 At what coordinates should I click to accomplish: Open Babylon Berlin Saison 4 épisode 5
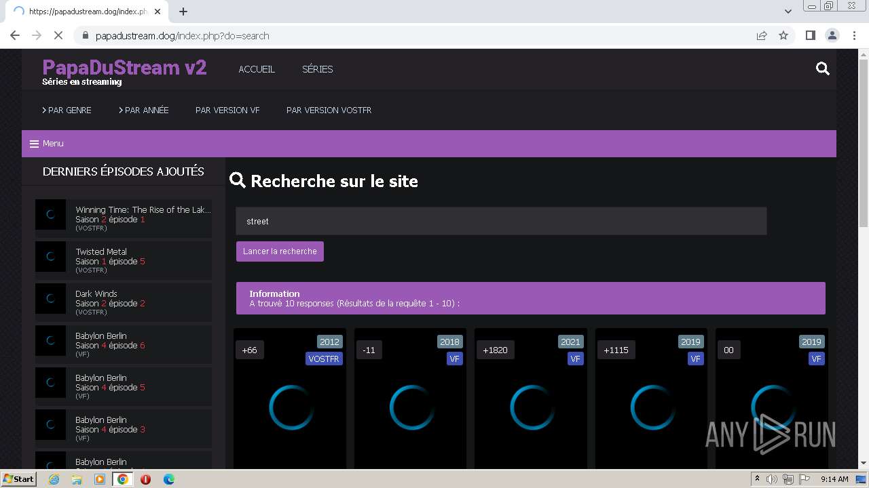click(x=124, y=386)
